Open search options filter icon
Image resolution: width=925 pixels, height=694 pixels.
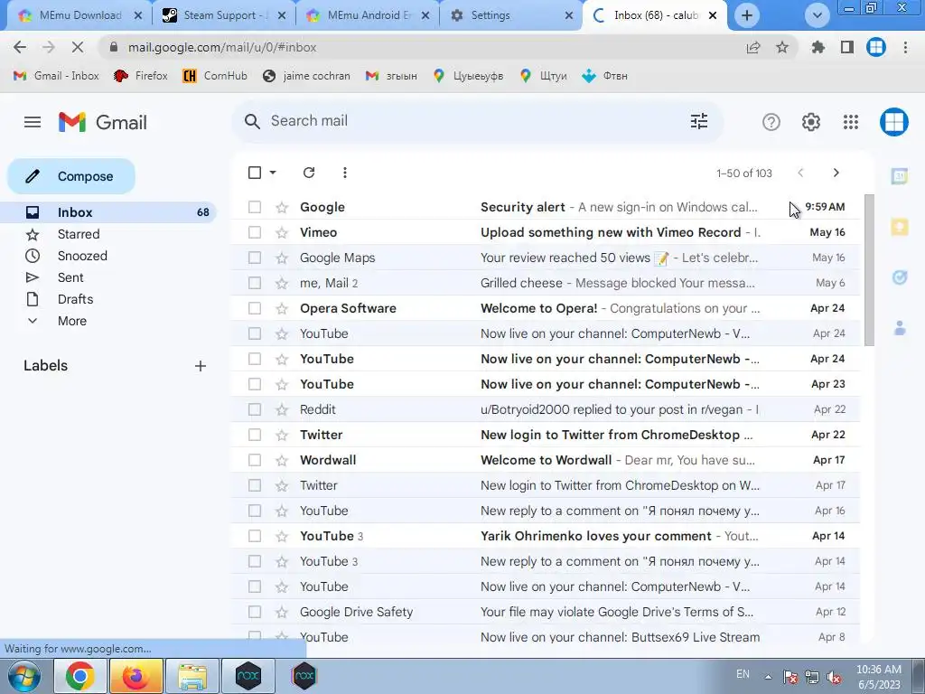point(699,122)
